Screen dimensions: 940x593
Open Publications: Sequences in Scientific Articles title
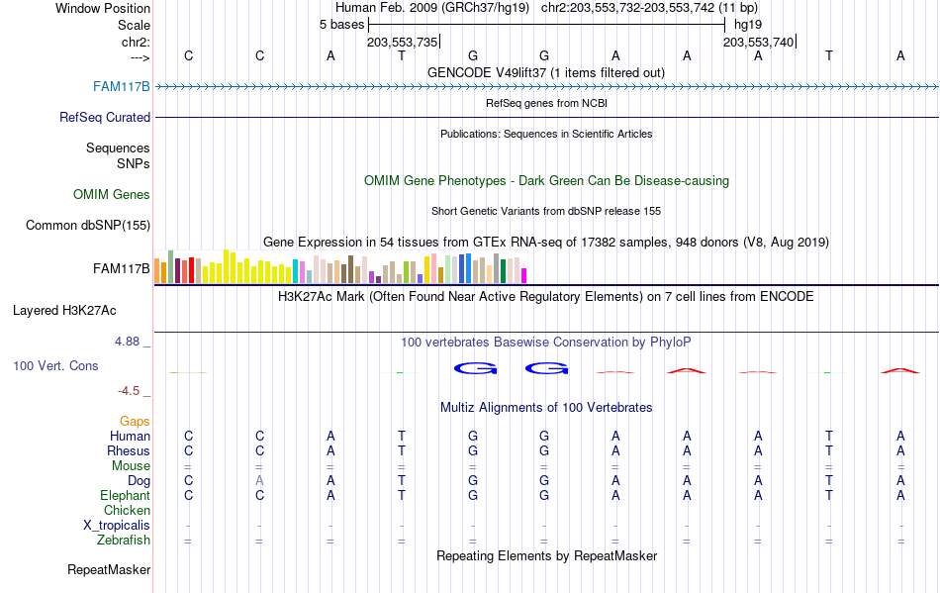point(546,134)
